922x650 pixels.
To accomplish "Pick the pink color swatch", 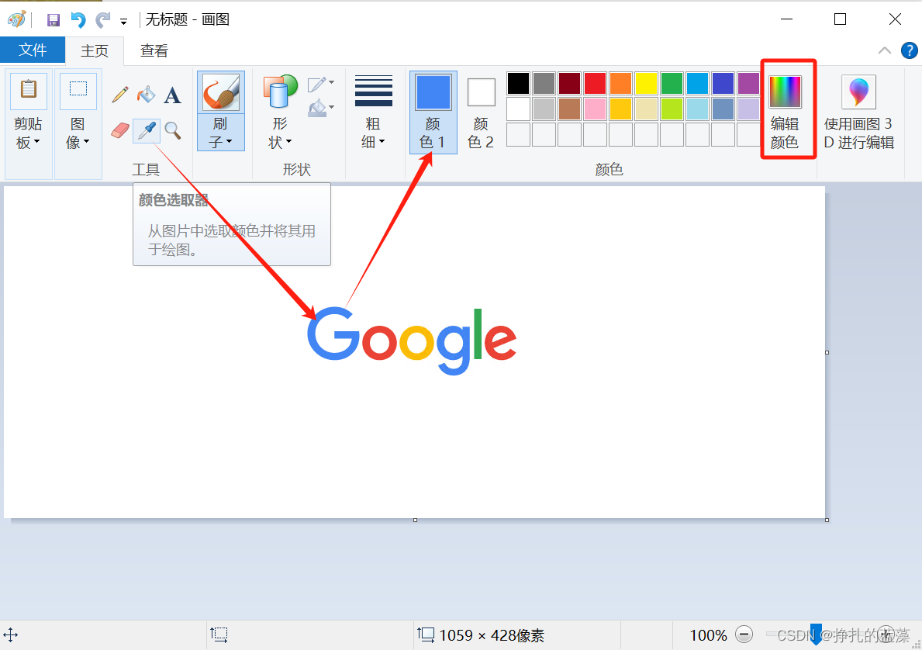I will (595, 109).
